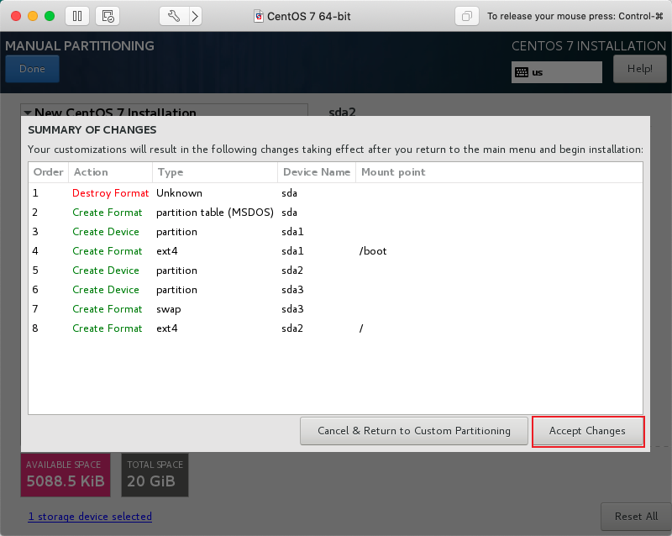Cancel and return to custom partitioning
The width and height of the screenshot is (672, 536).
[414, 431]
